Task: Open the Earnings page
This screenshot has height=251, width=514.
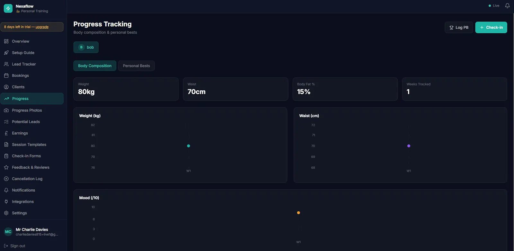Action: (32, 133)
